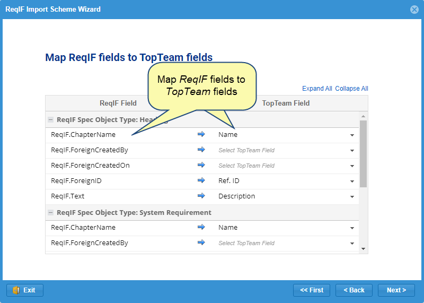Screen dimensions: 424x303
Task: Open dropdown for System Requirement ReqIF.ForeignCreatedBy
Action: [x=352, y=243]
